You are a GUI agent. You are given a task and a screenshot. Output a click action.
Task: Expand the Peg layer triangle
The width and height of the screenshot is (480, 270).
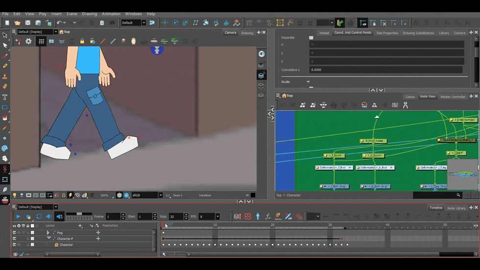tap(48, 233)
